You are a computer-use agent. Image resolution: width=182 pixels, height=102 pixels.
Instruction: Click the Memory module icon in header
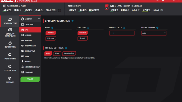(x=70, y=6)
